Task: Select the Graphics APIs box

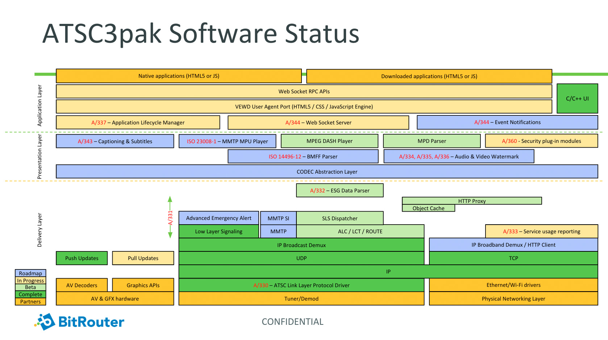Action: (143, 285)
